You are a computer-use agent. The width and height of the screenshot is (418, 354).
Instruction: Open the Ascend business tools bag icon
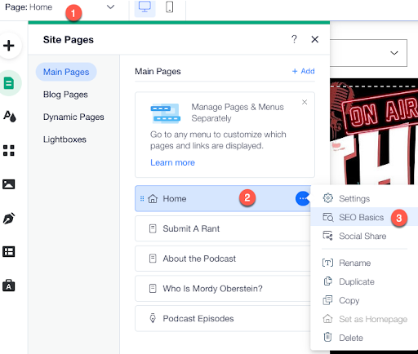tap(9, 285)
